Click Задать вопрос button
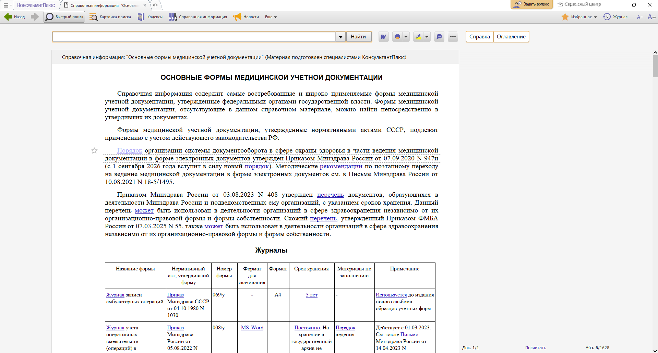Image resolution: width=658 pixels, height=353 pixels. 531,4
